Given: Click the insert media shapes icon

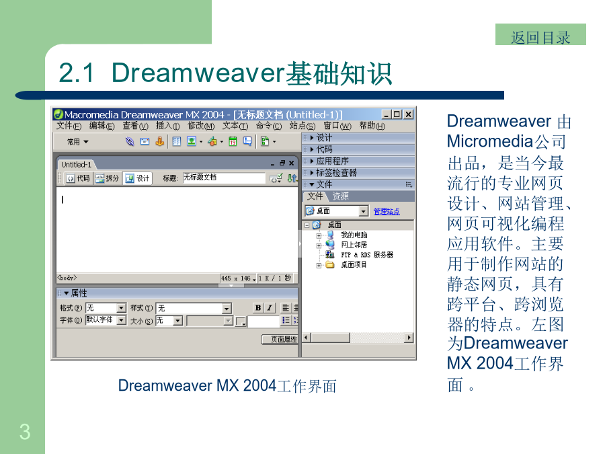Looking at the screenshot, I should pyautogui.click(x=212, y=142).
